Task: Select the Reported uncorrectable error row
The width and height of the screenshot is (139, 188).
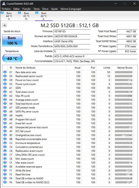Action: 68,139
